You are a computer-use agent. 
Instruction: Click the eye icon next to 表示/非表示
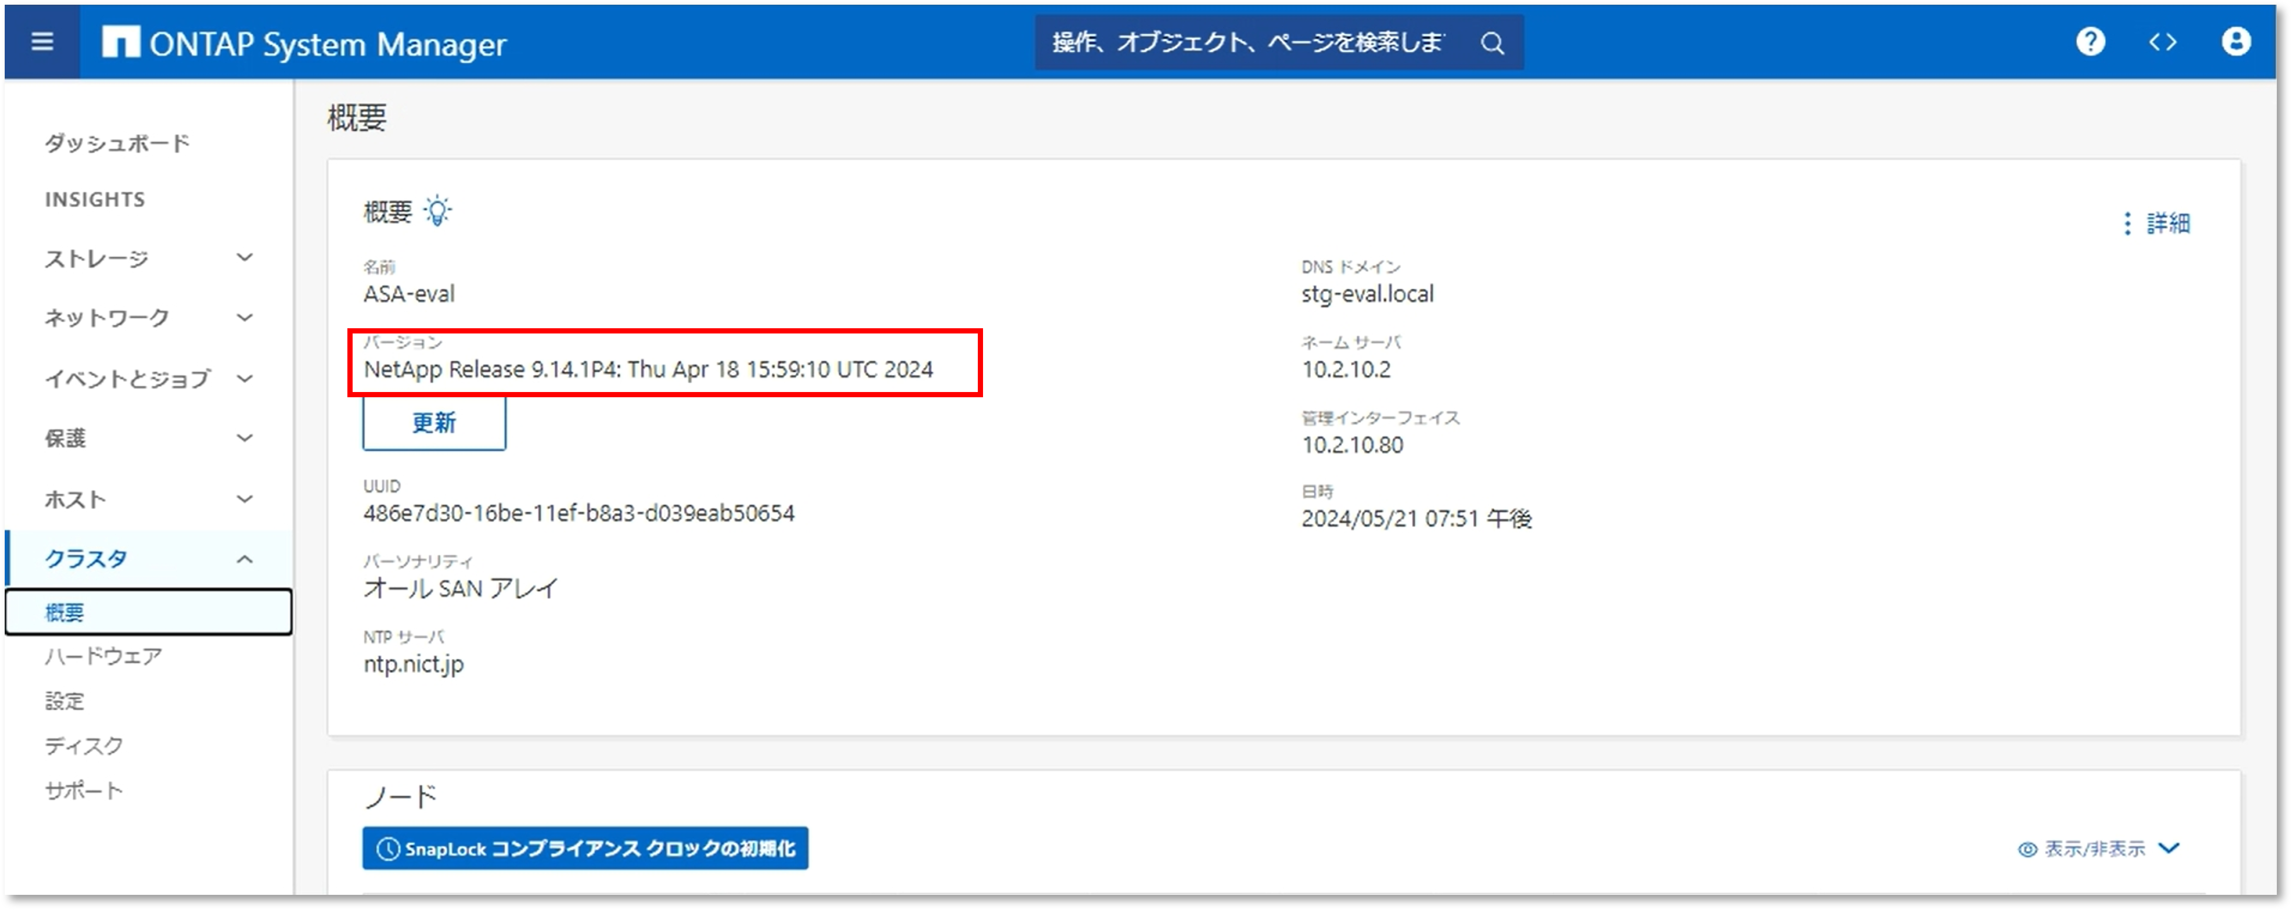(x=2027, y=849)
